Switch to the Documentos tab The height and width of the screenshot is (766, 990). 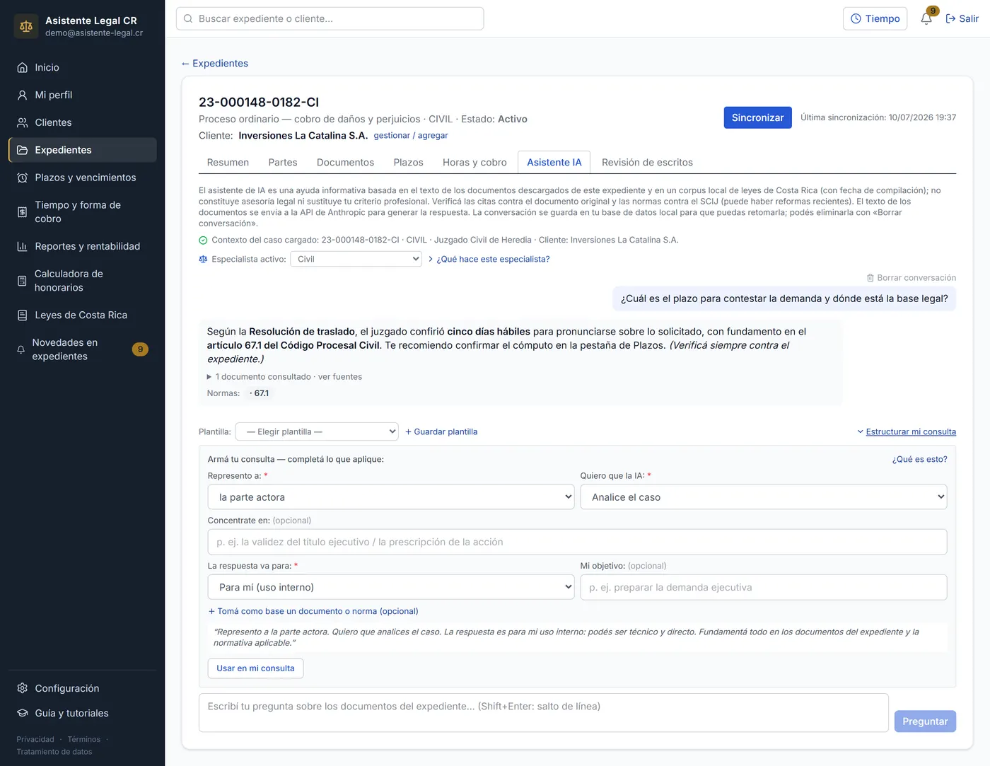coord(345,163)
